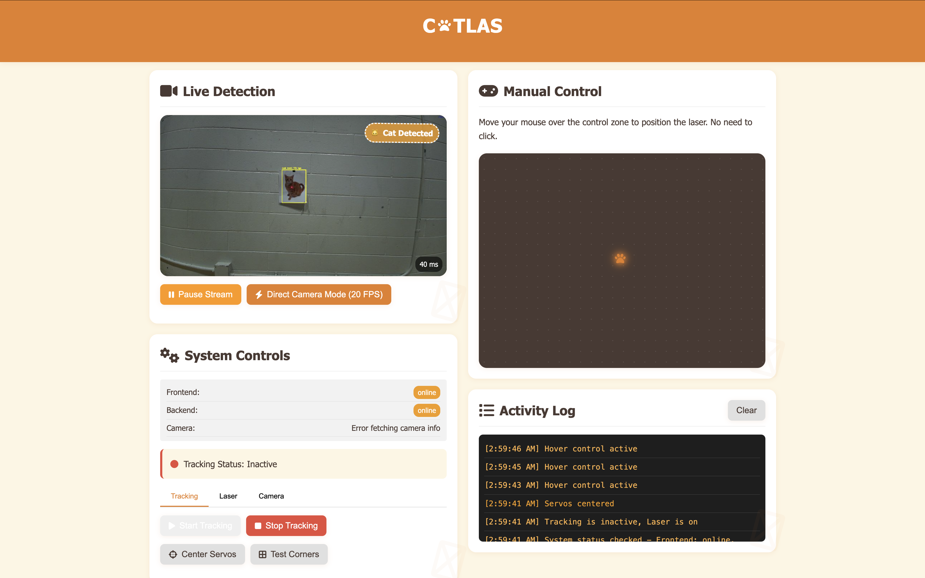
Task: Select the Tracking tab
Action: 184,496
